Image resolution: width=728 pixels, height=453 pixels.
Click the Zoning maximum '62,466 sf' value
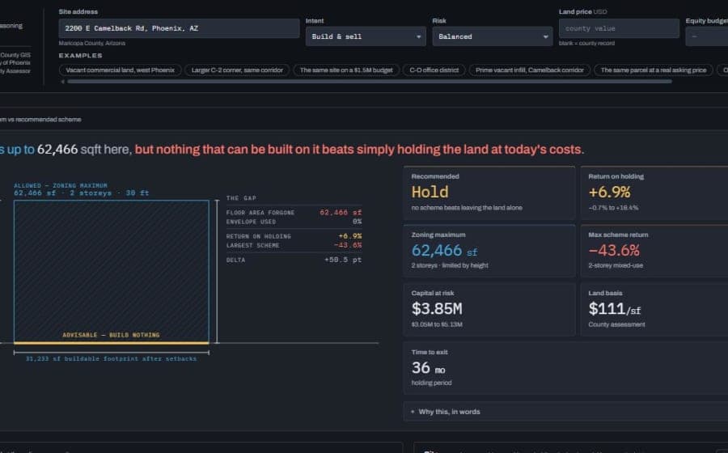444,251
